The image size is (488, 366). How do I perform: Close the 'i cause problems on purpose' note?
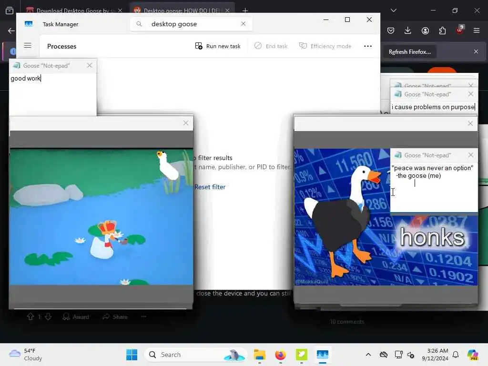pyautogui.click(x=470, y=94)
